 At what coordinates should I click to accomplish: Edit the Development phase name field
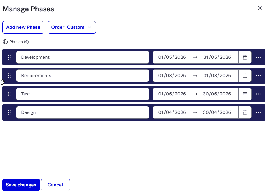pyautogui.click(x=83, y=57)
